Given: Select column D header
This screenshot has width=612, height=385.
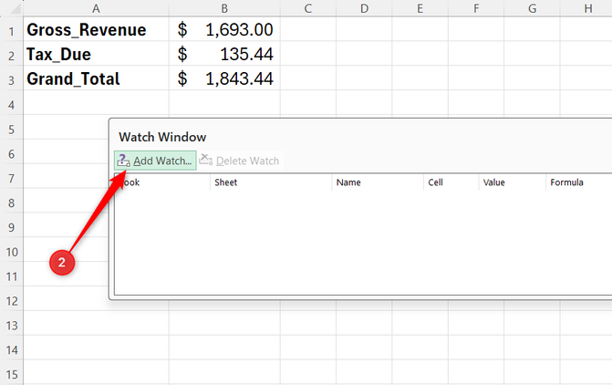Looking at the screenshot, I should [364, 8].
